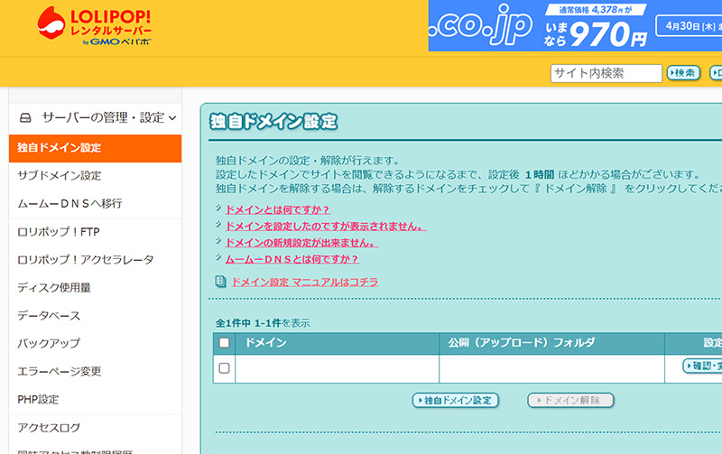Click the LOLIPOP! logo

click(95, 27)
